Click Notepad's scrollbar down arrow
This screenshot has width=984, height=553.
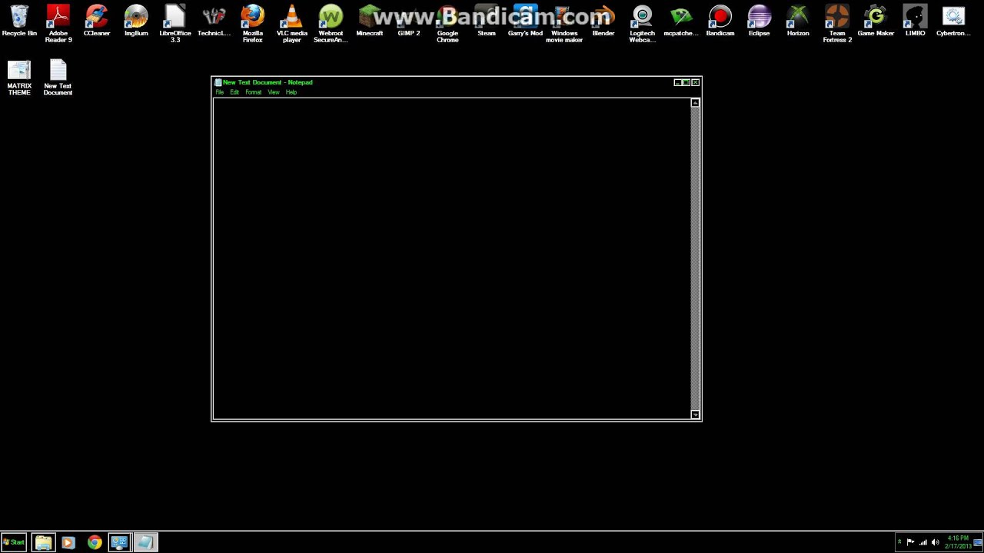coord(695,415)
